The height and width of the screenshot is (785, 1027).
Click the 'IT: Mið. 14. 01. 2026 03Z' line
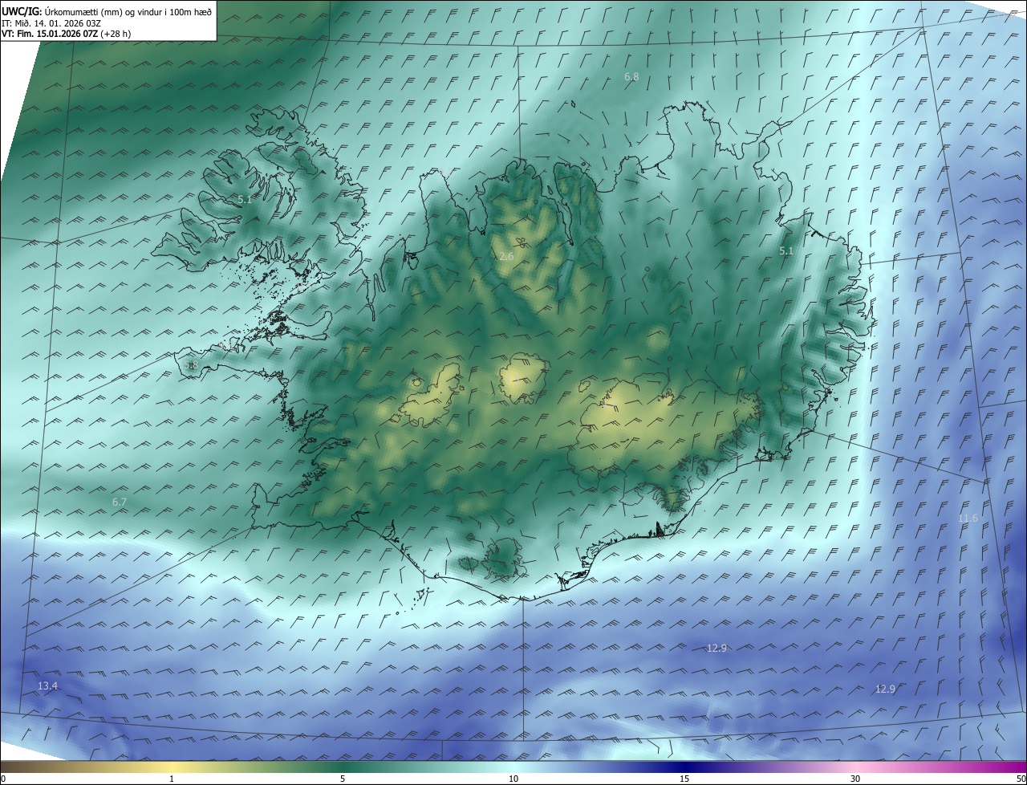click(x=51, y=22)
